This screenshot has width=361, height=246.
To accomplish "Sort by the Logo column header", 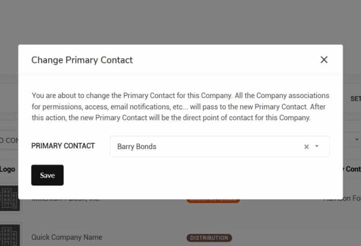I will tap(7, 169).
